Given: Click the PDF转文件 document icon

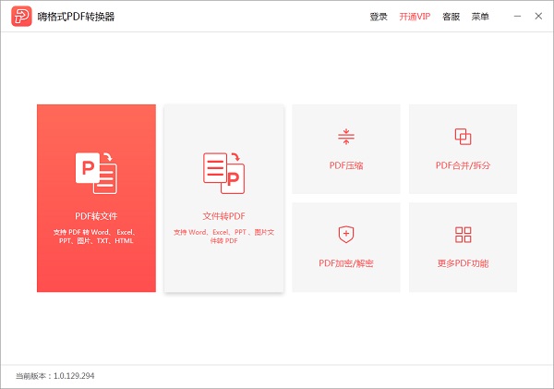Looking at the screenshot, I should pyautogui.click(x=96, y=173).
